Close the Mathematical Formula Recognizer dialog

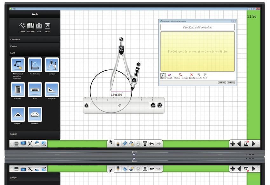233,21
